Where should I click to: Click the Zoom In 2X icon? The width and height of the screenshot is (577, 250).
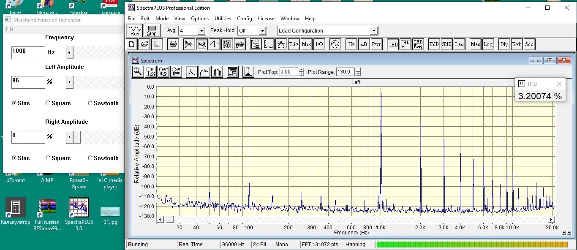(151, 72)
